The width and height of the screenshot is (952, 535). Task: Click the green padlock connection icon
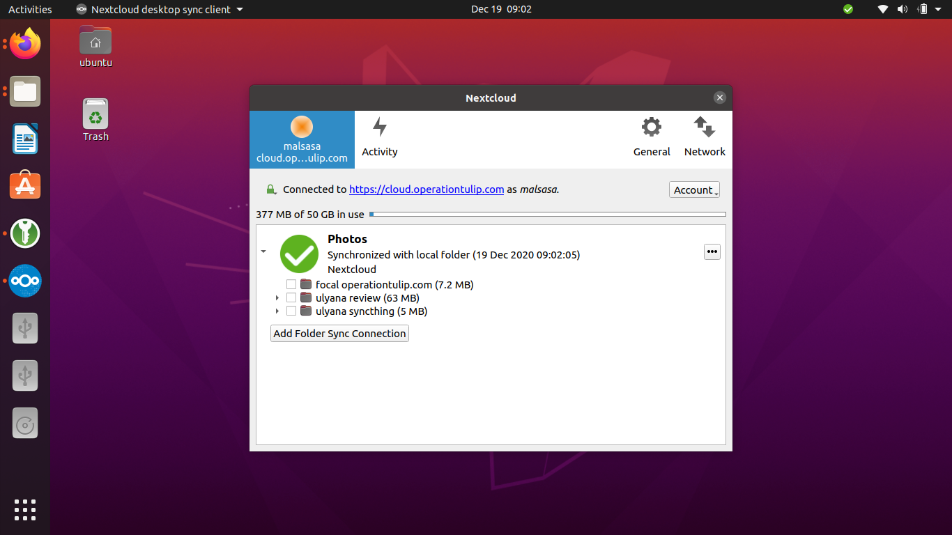[x=271, y=189]
